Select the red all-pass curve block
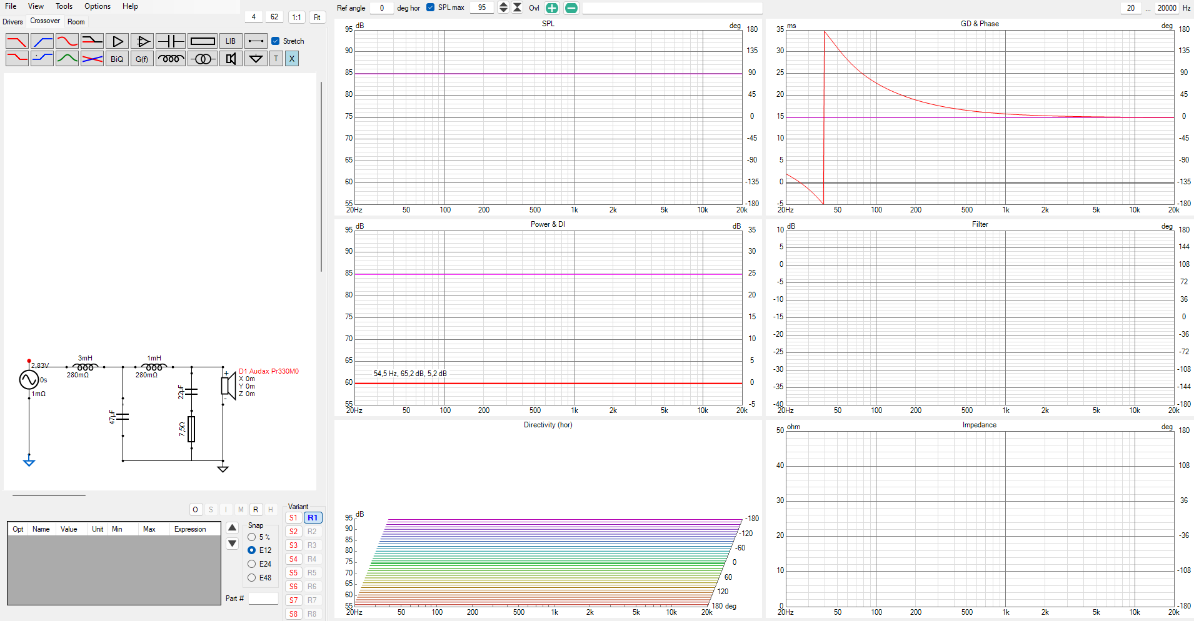The height and width of the screenshot is (621, 1194). (x=67, y=41)
